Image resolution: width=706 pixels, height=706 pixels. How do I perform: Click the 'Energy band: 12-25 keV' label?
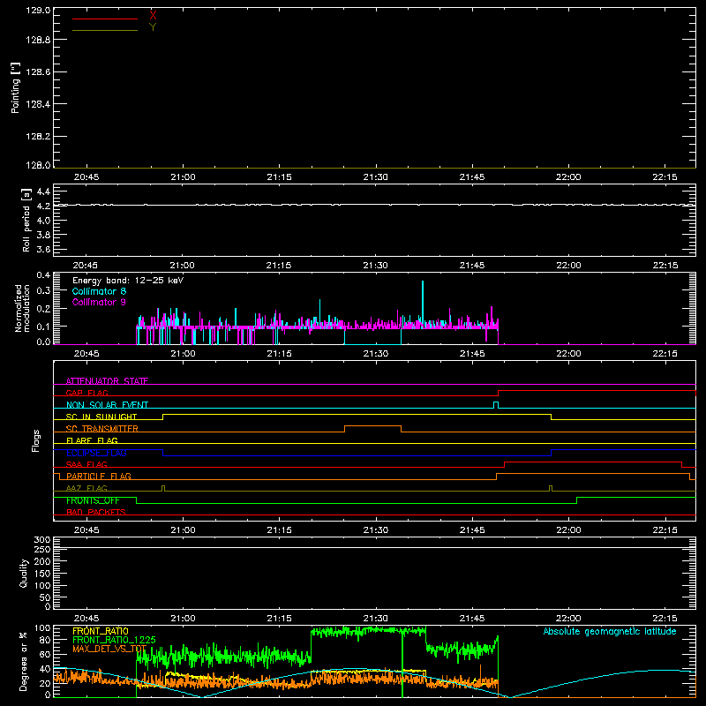point(128,281)
